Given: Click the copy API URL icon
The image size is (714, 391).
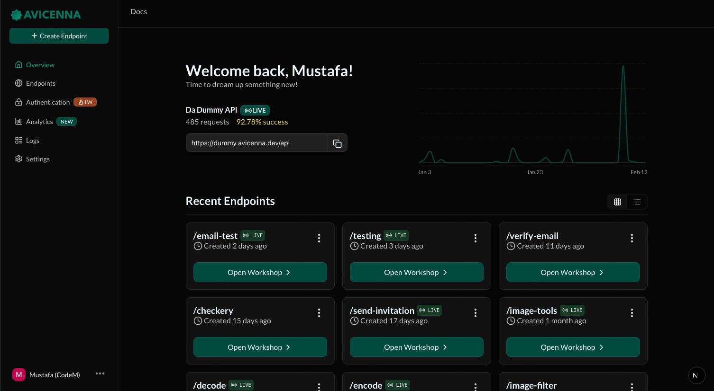Looking at the screenshot, I should (337, 143).
